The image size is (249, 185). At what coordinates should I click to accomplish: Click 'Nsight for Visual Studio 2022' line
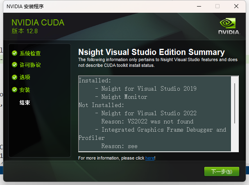pos(149,113)
